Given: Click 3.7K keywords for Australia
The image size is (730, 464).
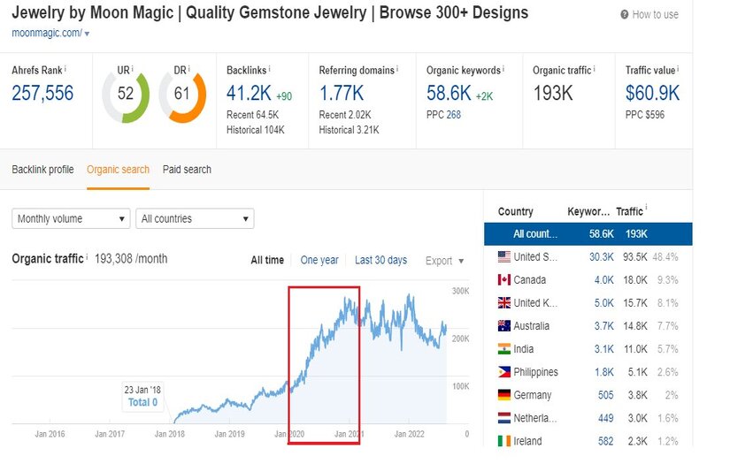Looking at the screenshot, I should point(603,326).
